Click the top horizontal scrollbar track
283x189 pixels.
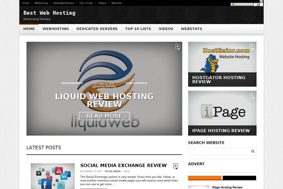pos(245,4)
